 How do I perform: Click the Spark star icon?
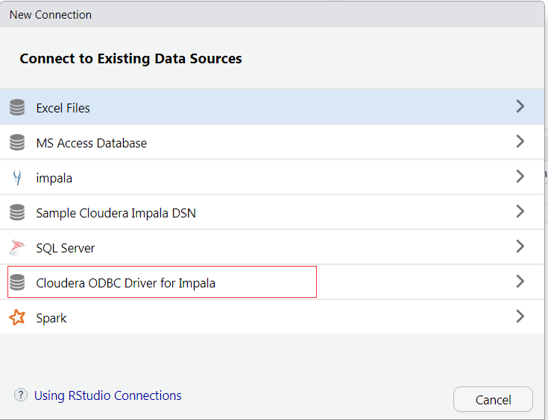tap(17, 317)
